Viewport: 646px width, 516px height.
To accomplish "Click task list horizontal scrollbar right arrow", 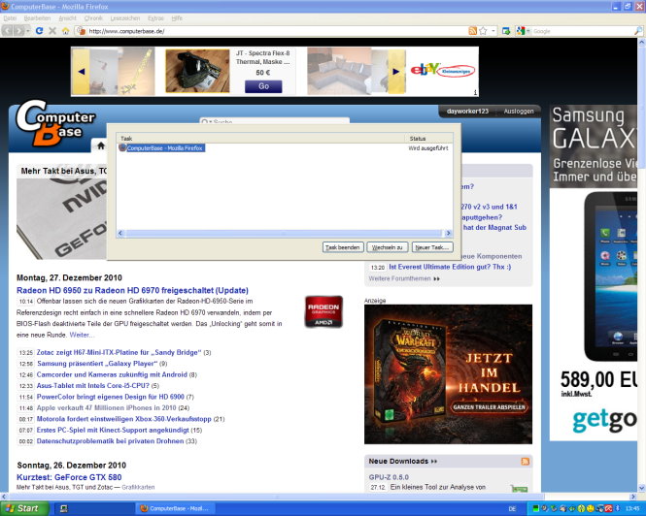I will pyautogui.click(x=448, y=234).
